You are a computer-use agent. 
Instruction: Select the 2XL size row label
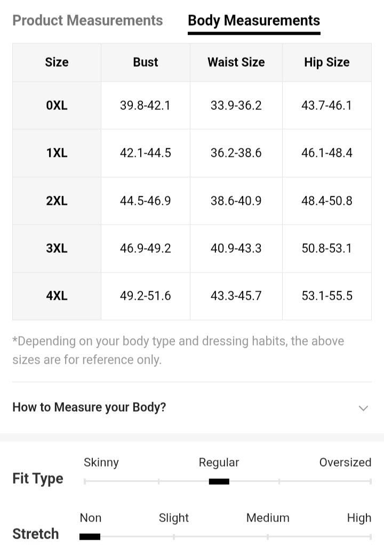coord(57,201)
